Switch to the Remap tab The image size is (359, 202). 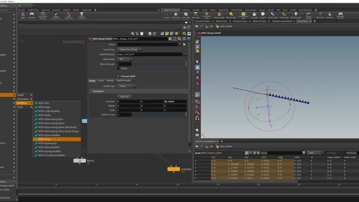110,81
